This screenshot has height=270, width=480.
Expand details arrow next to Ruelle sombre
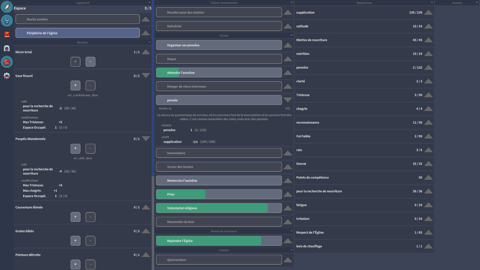[146, 19]
